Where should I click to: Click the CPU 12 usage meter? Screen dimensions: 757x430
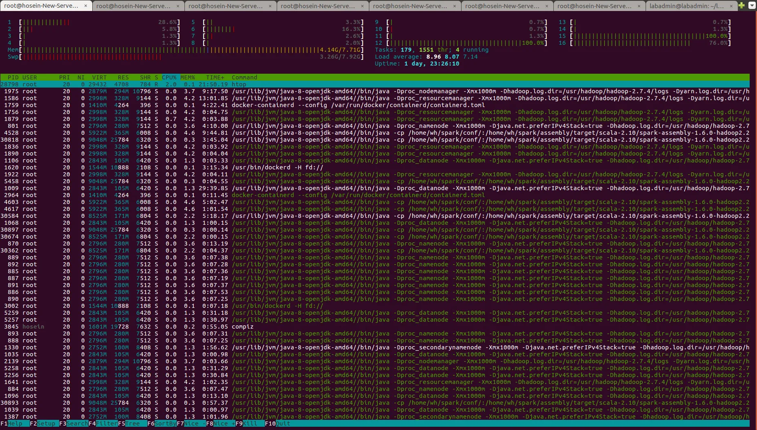[461, 43]
